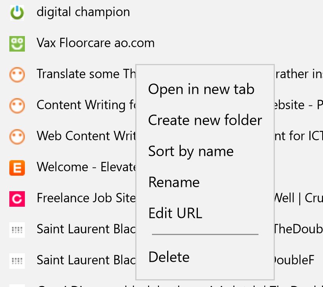Screen dimensions: 323x287
Task: Choose Delete in the context menu
Action: pos(169,257)
